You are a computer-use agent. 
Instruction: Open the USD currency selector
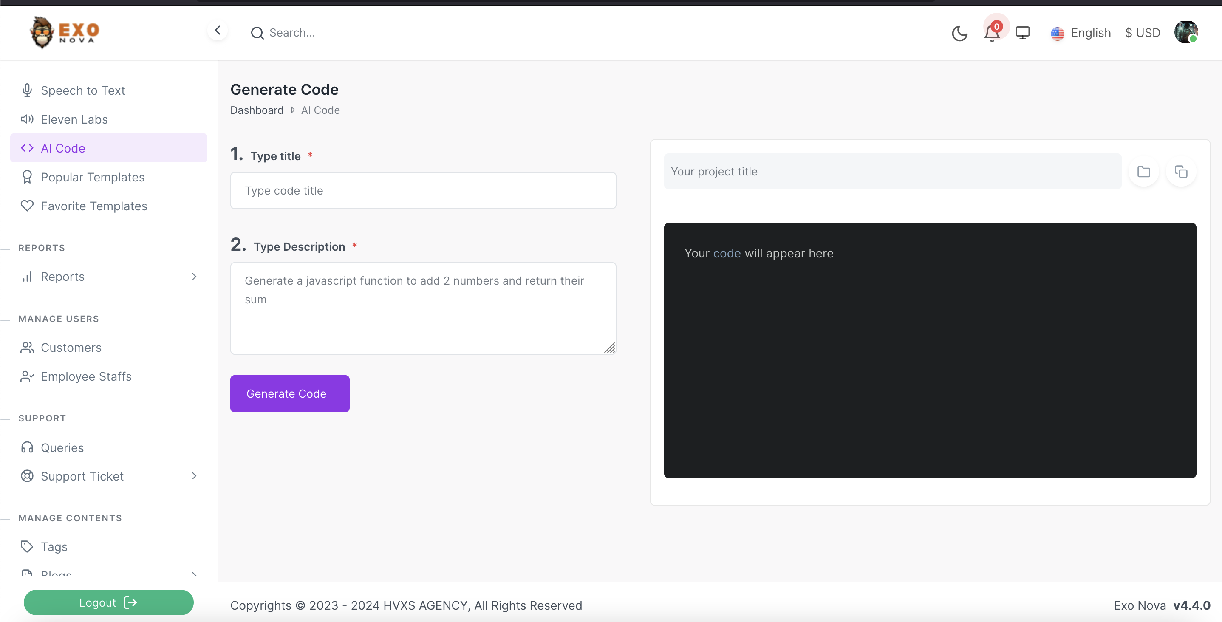1142,33
